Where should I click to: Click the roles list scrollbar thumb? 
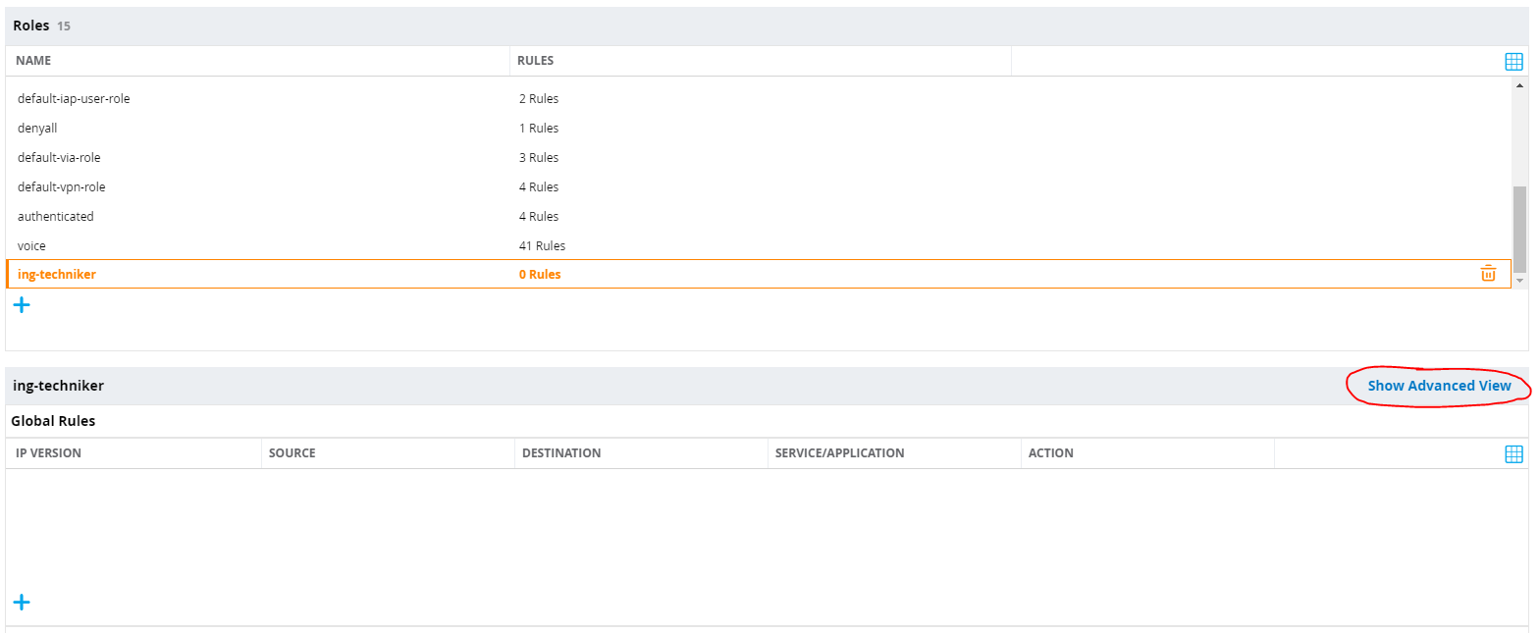pos(1519,228)
